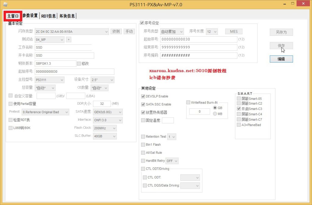Expand the 序号类型 dropdown
Screen dimensions: 312x205
click(x=172, y=31)
